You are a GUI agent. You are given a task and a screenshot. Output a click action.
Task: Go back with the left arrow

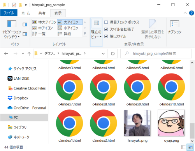6,54
